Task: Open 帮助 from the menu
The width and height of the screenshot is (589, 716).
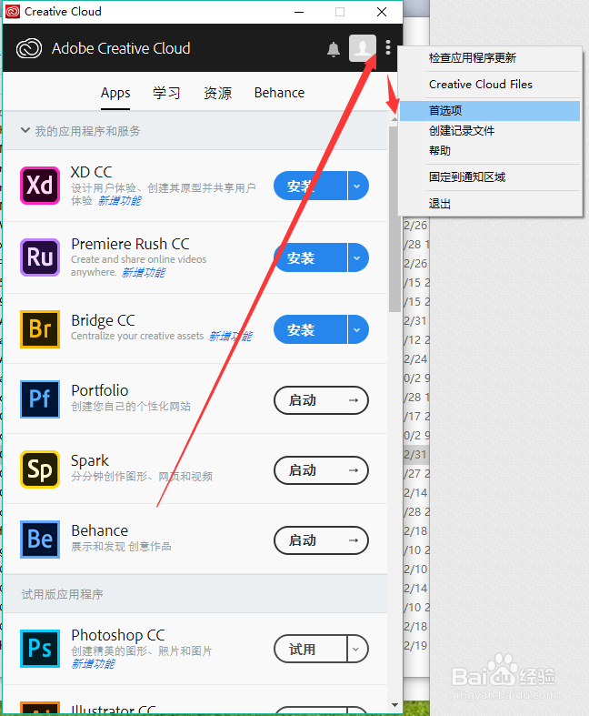Action: pyautogui.click(x=490, y=151)
